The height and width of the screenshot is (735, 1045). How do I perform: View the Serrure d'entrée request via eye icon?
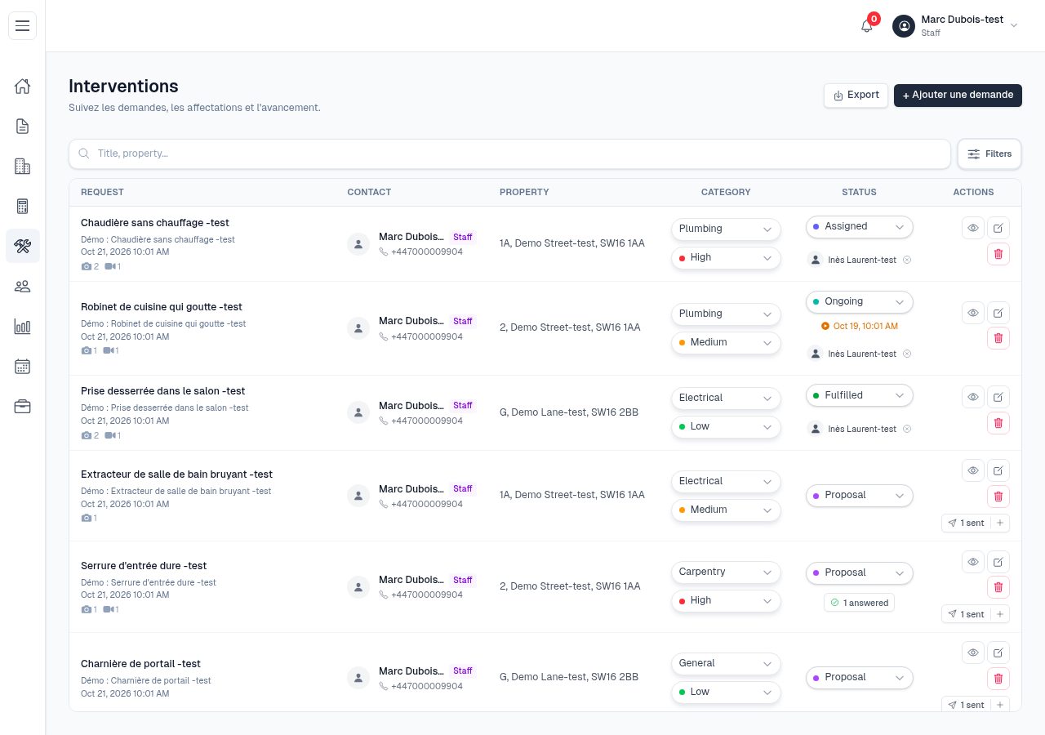(x=972, y=562)
